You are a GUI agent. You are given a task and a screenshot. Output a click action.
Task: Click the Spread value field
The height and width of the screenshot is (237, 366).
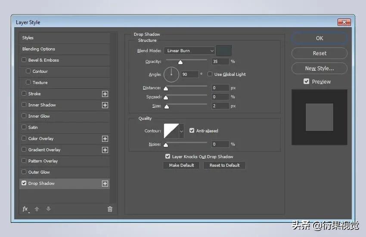pyautogui.click(x=220, y=97)
